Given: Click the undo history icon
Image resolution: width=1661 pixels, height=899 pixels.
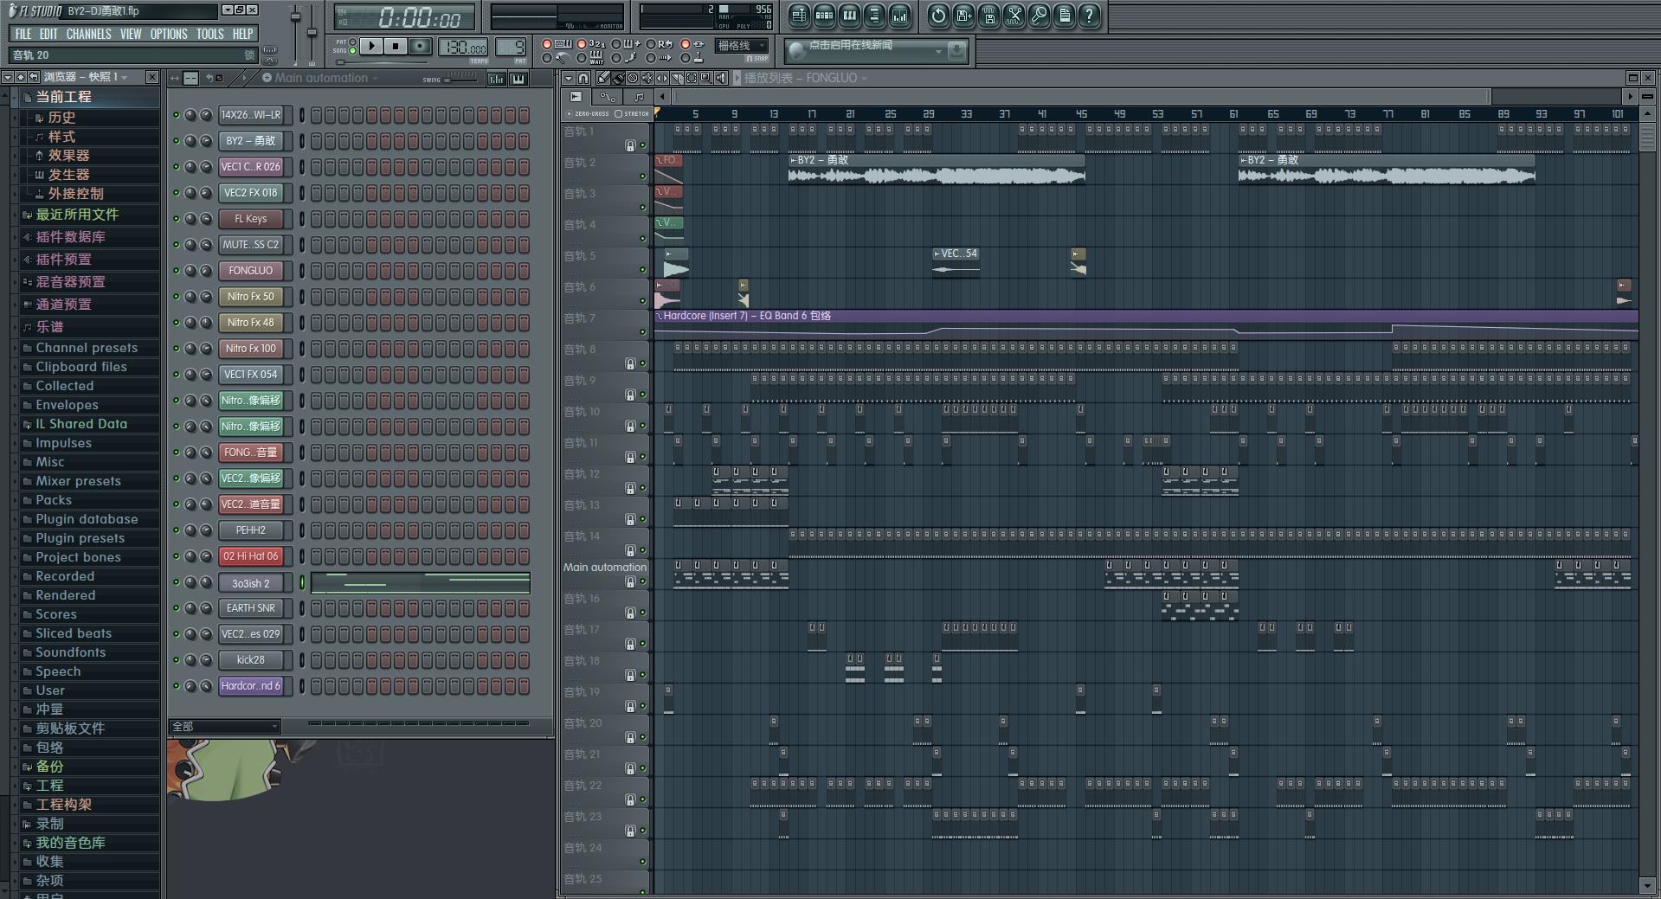Looking at the screenshot, I should (x=938, y=16).
